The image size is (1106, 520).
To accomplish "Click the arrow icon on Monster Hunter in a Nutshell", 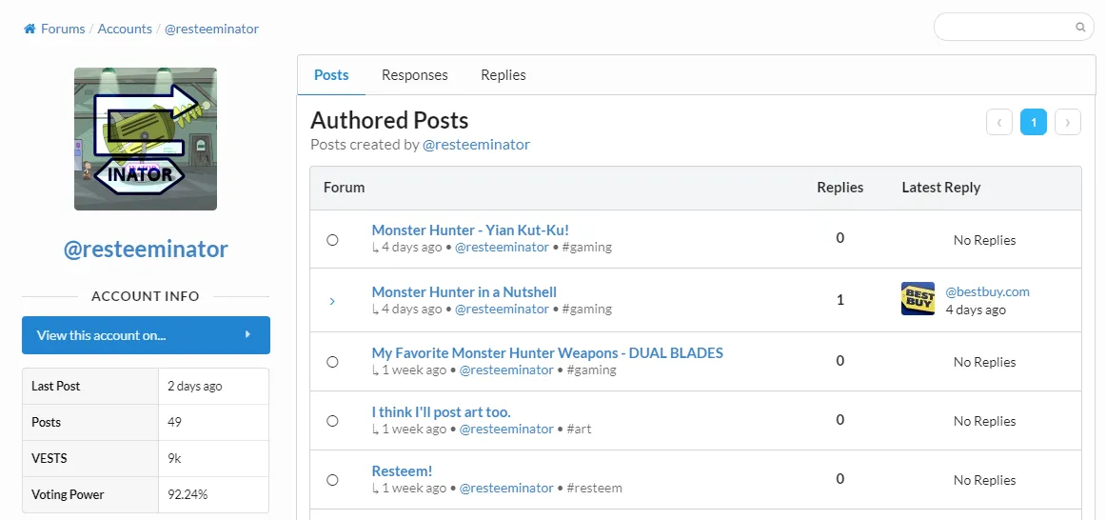I will click(332, 301).
